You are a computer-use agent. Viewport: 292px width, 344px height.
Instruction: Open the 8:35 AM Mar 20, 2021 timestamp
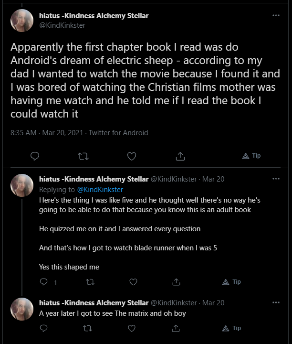click(x=47, y=133)
